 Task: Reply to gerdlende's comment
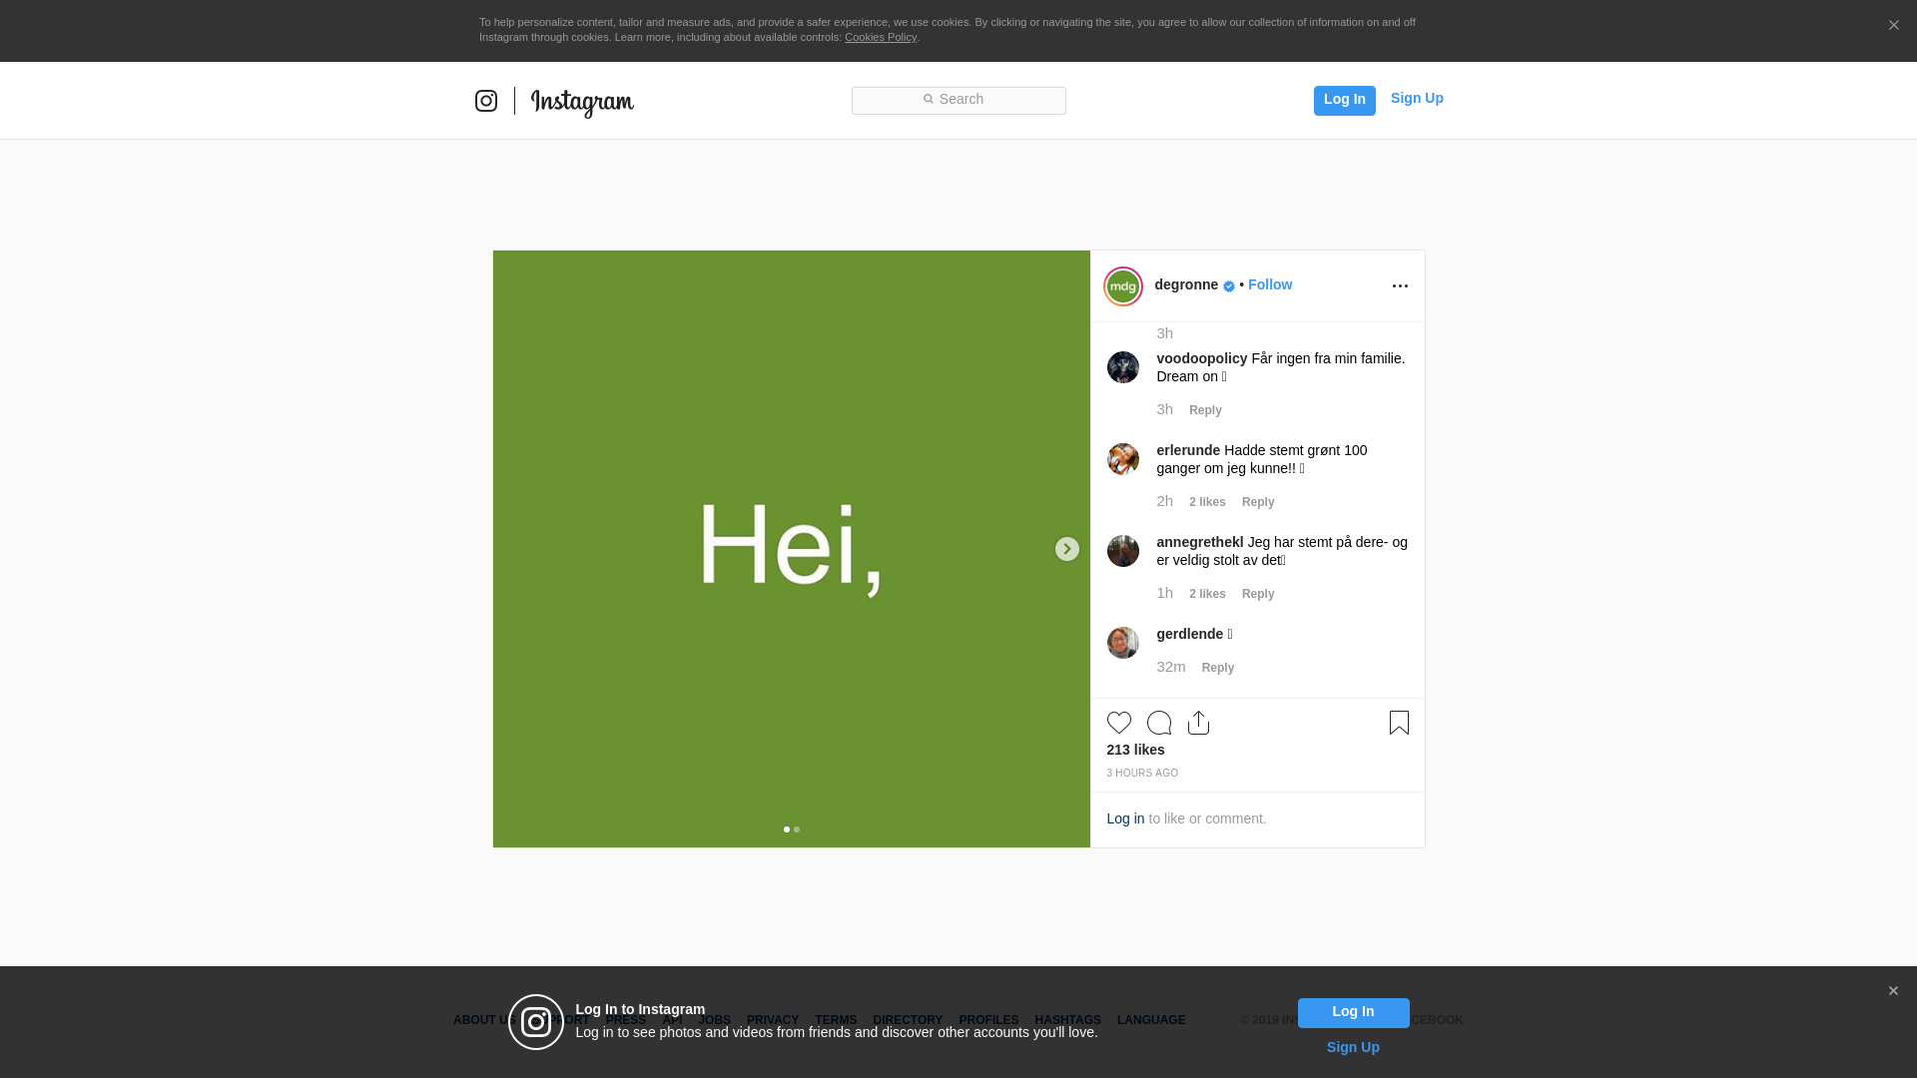[1218, 668]
